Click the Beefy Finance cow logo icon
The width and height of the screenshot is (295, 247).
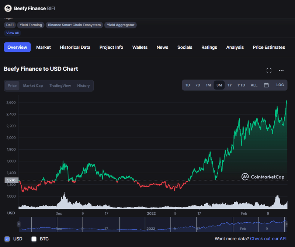click(x=8, y=8)
